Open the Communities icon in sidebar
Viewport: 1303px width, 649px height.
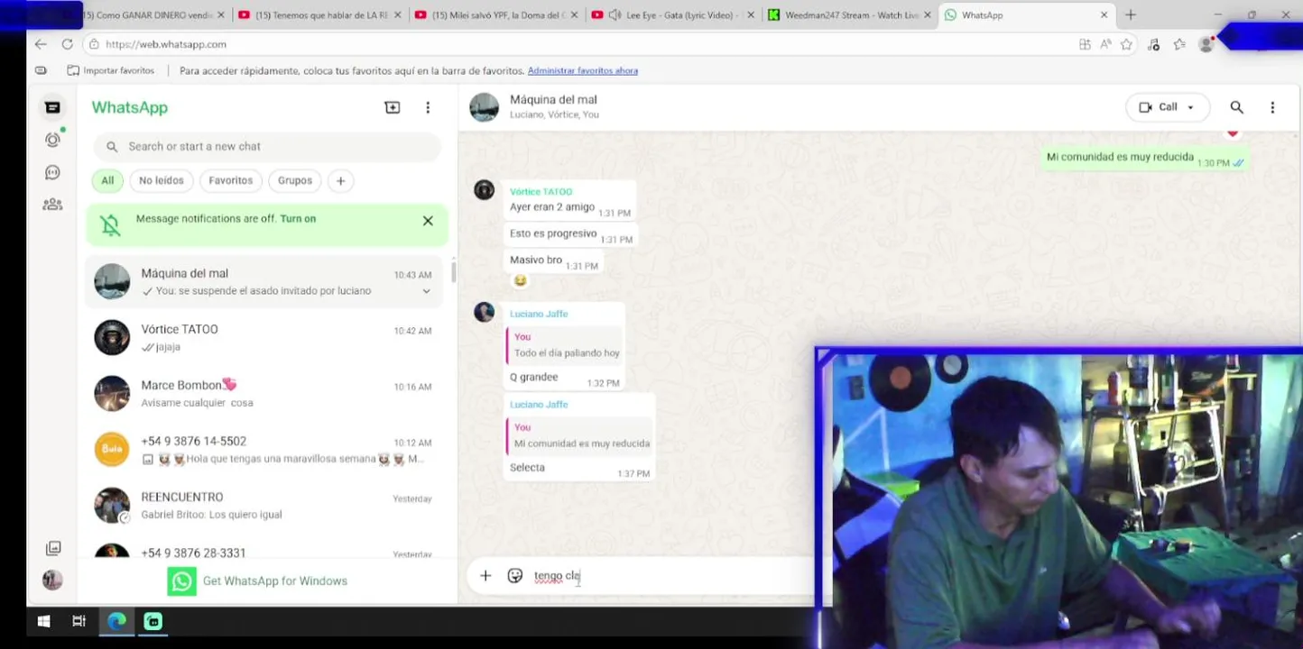pyautogui.click(x=52, y=205)
